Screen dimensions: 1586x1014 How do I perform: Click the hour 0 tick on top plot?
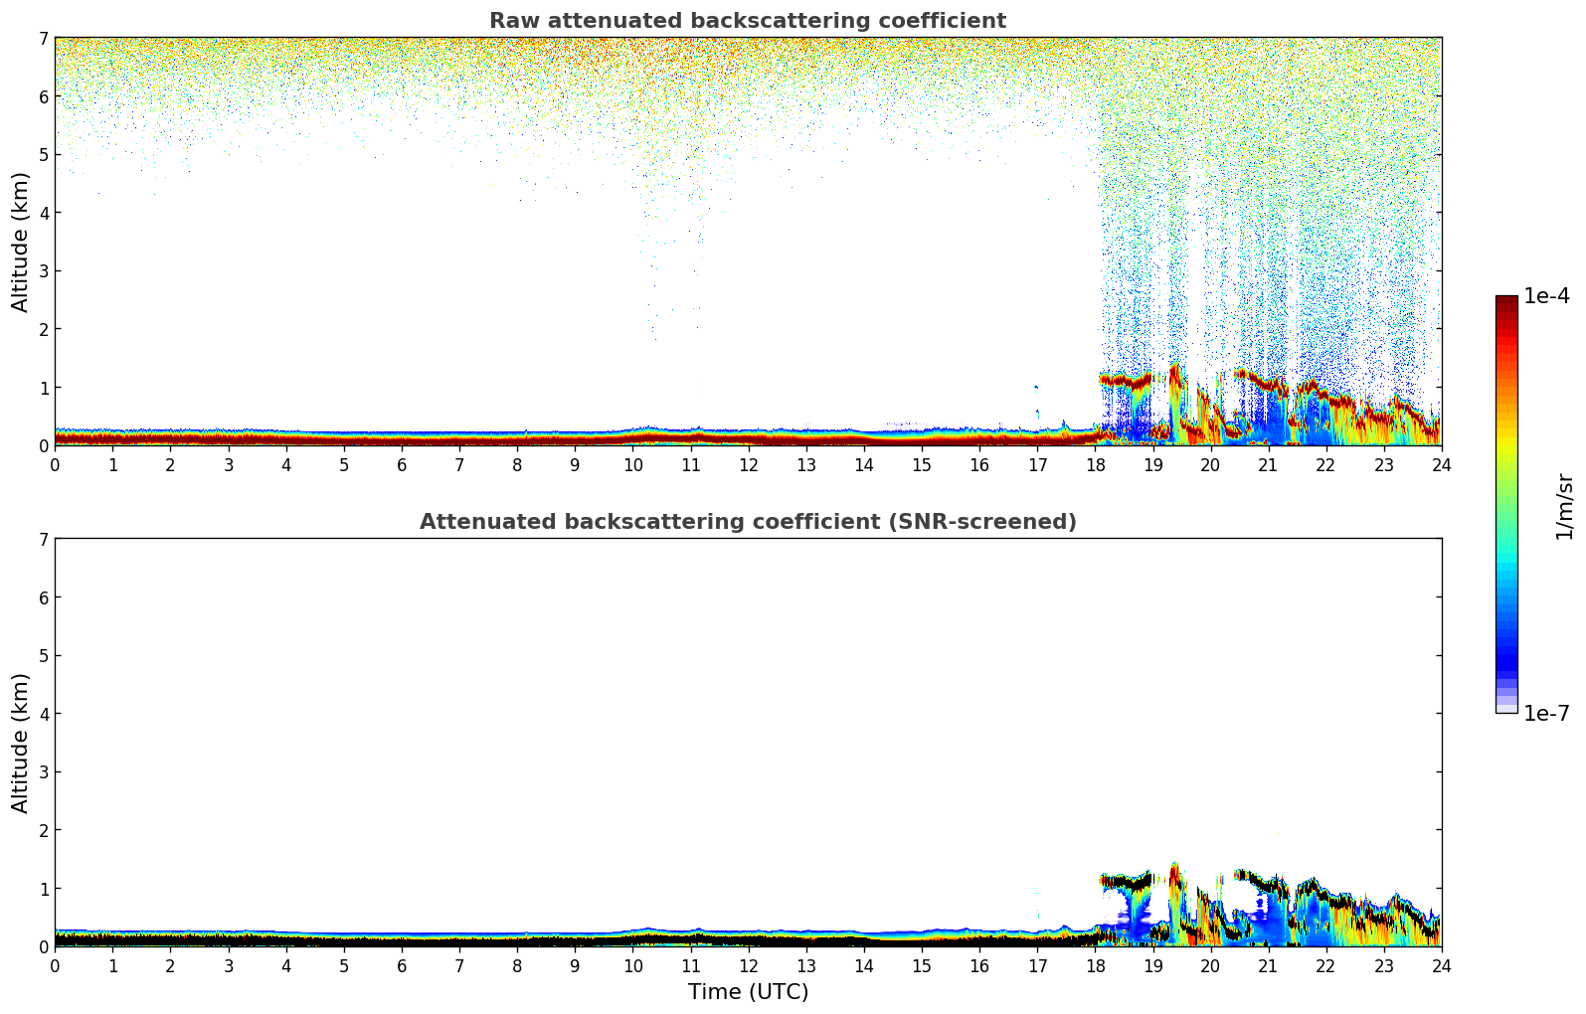coord(55,464)
